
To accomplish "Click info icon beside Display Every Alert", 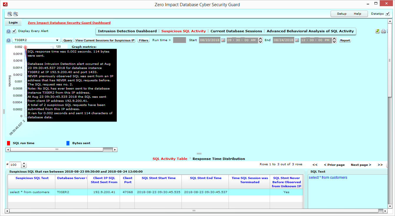I will [x=9, y=31].
